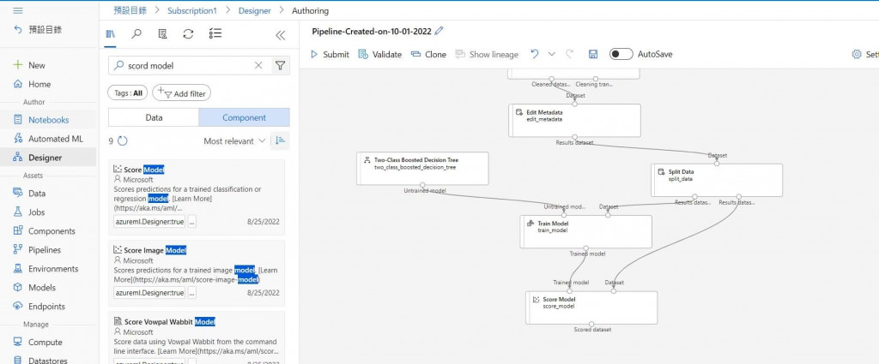
Task: Click the New plus button
Action: pos(29,65)
